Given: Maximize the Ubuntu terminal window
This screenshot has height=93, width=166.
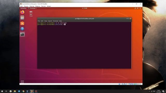Looking at the screenshot, I should coord(129,19).
